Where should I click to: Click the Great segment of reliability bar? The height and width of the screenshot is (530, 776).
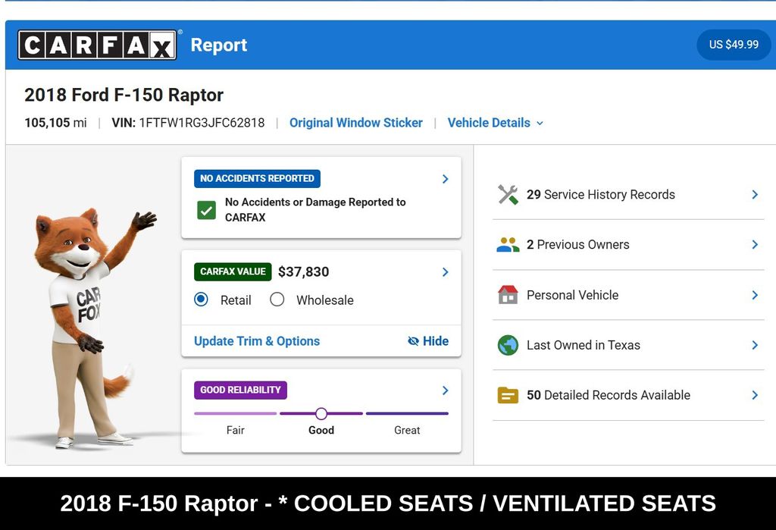pos(407,413)
